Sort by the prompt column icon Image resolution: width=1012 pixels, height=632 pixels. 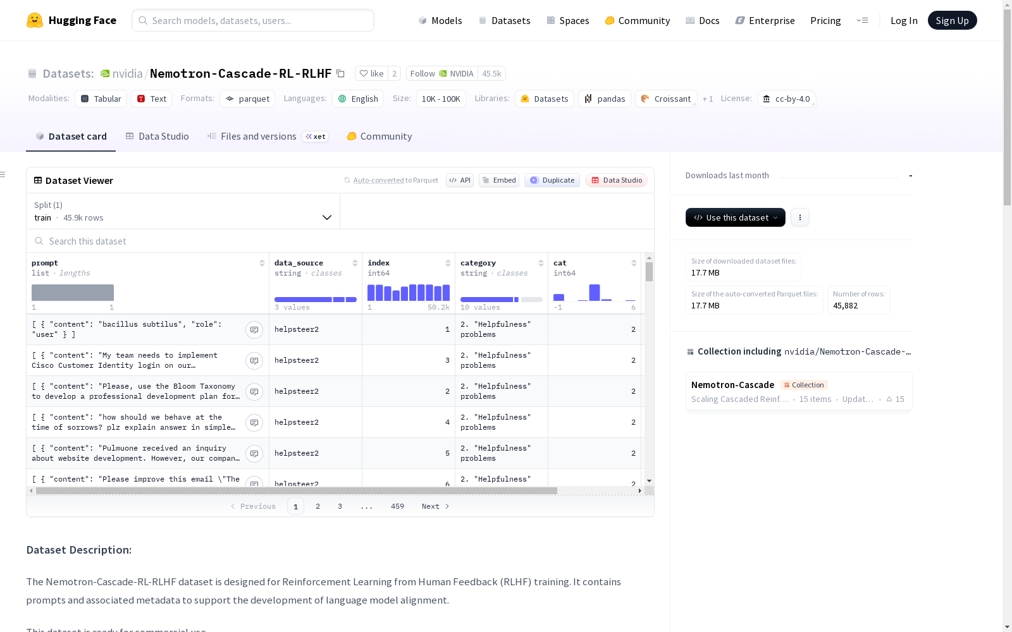click(x=262, y=263)
